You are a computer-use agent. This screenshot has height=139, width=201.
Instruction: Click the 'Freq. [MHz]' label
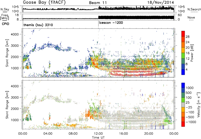[x=5, y=17]
